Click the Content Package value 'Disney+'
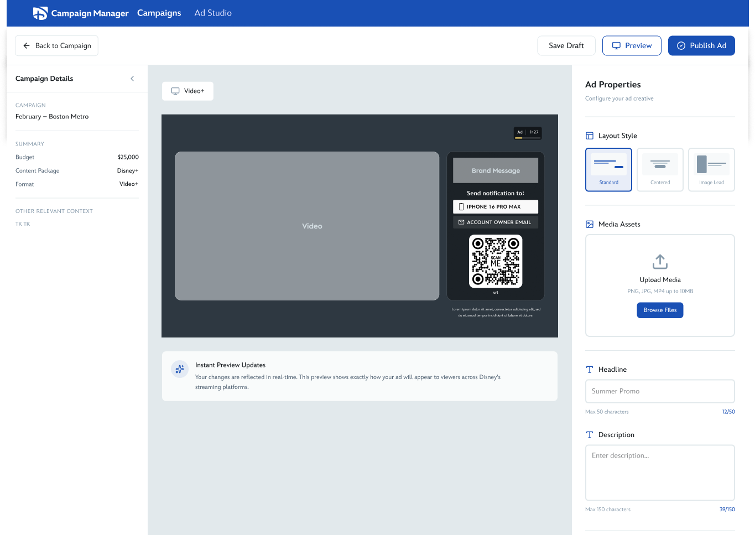 [x=128, y=171]
